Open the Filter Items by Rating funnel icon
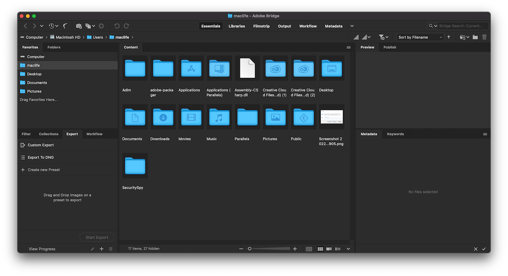 (381, 37)
